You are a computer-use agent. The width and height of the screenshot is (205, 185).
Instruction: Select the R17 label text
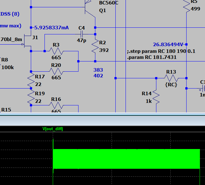coord(40,77)
